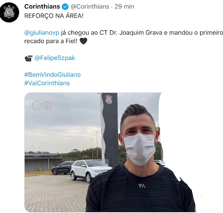Click the TV box in watermark
This screenshot has height=213, width=223.
click(47, 105)
